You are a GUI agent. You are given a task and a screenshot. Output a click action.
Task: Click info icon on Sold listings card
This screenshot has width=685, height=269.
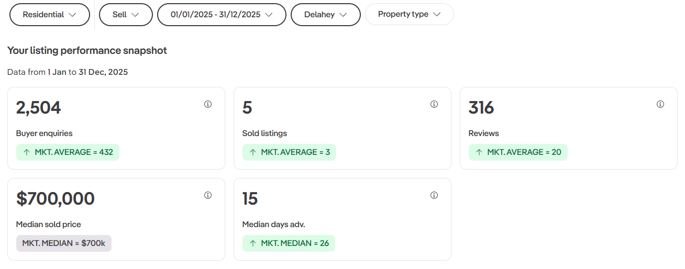click(x=434, y=104)
